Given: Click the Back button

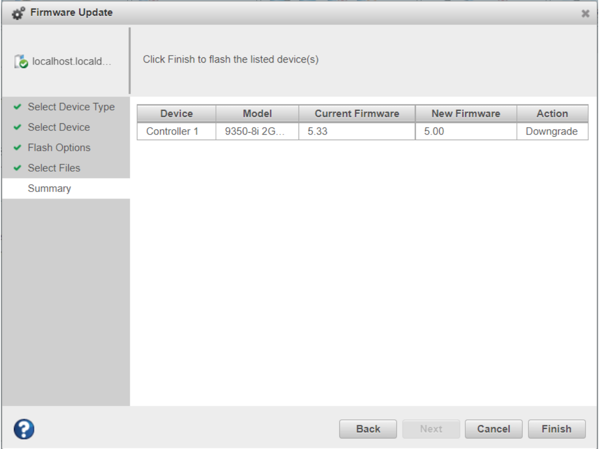Looking at the screenshot, I should point(368,429).
